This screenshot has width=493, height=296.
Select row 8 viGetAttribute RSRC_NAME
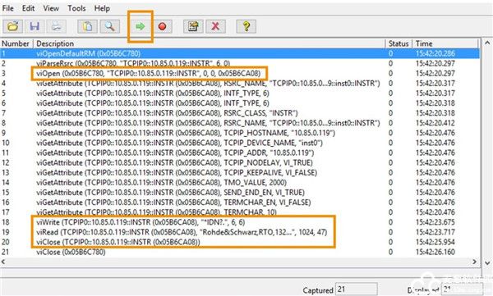(x=240, y=123)
